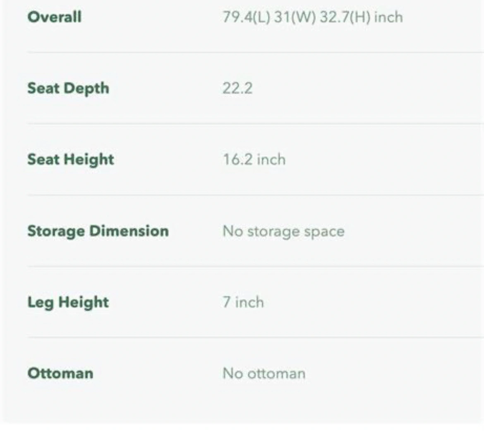Click the Overall label
Viewport: 484px width, 431px height.
(55, 17)
